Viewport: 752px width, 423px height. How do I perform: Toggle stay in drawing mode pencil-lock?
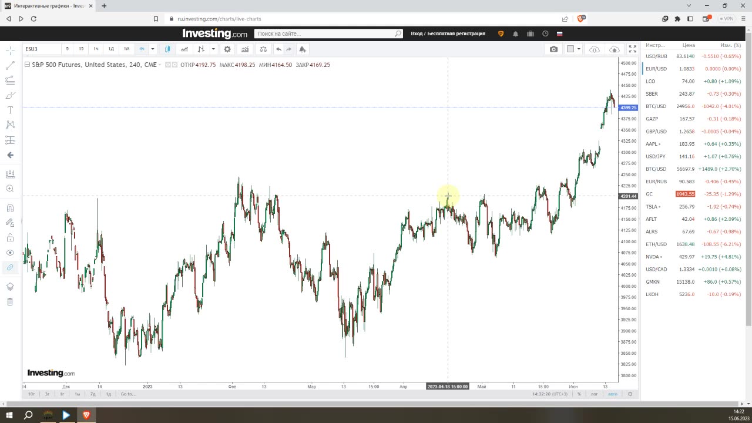pos(10,223)
